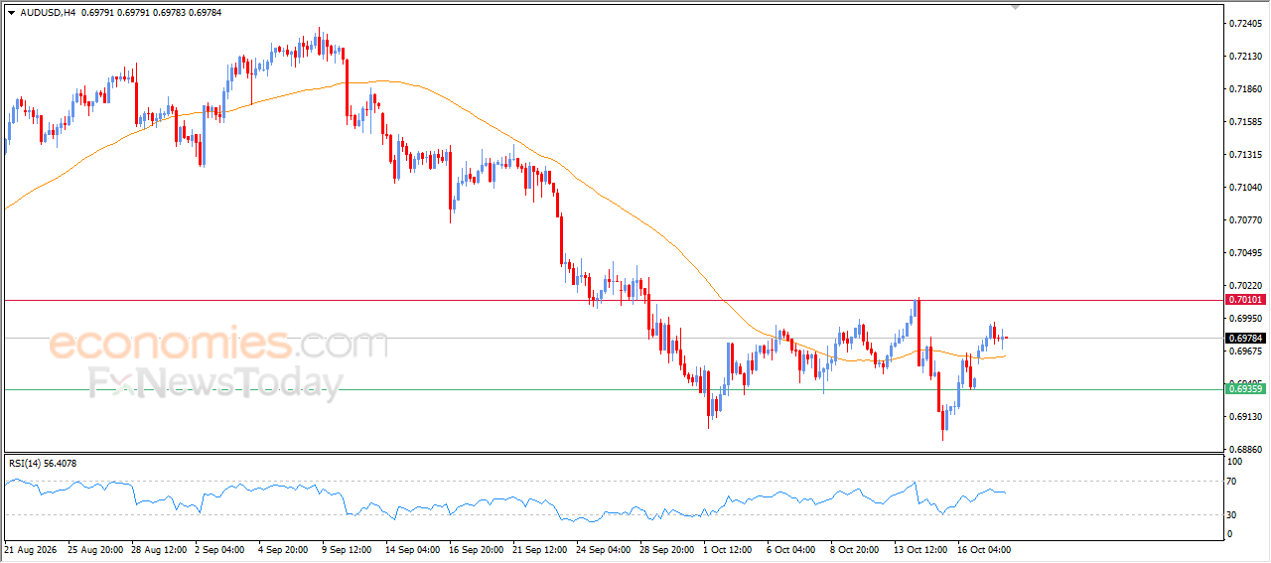1271x563 pixels.
Task: Click the 24 Sep 04:00 time label
Action: [x=603, y=549]
